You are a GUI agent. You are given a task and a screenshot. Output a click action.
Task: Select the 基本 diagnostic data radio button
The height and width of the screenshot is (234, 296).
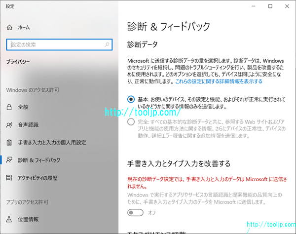(131, 99)
